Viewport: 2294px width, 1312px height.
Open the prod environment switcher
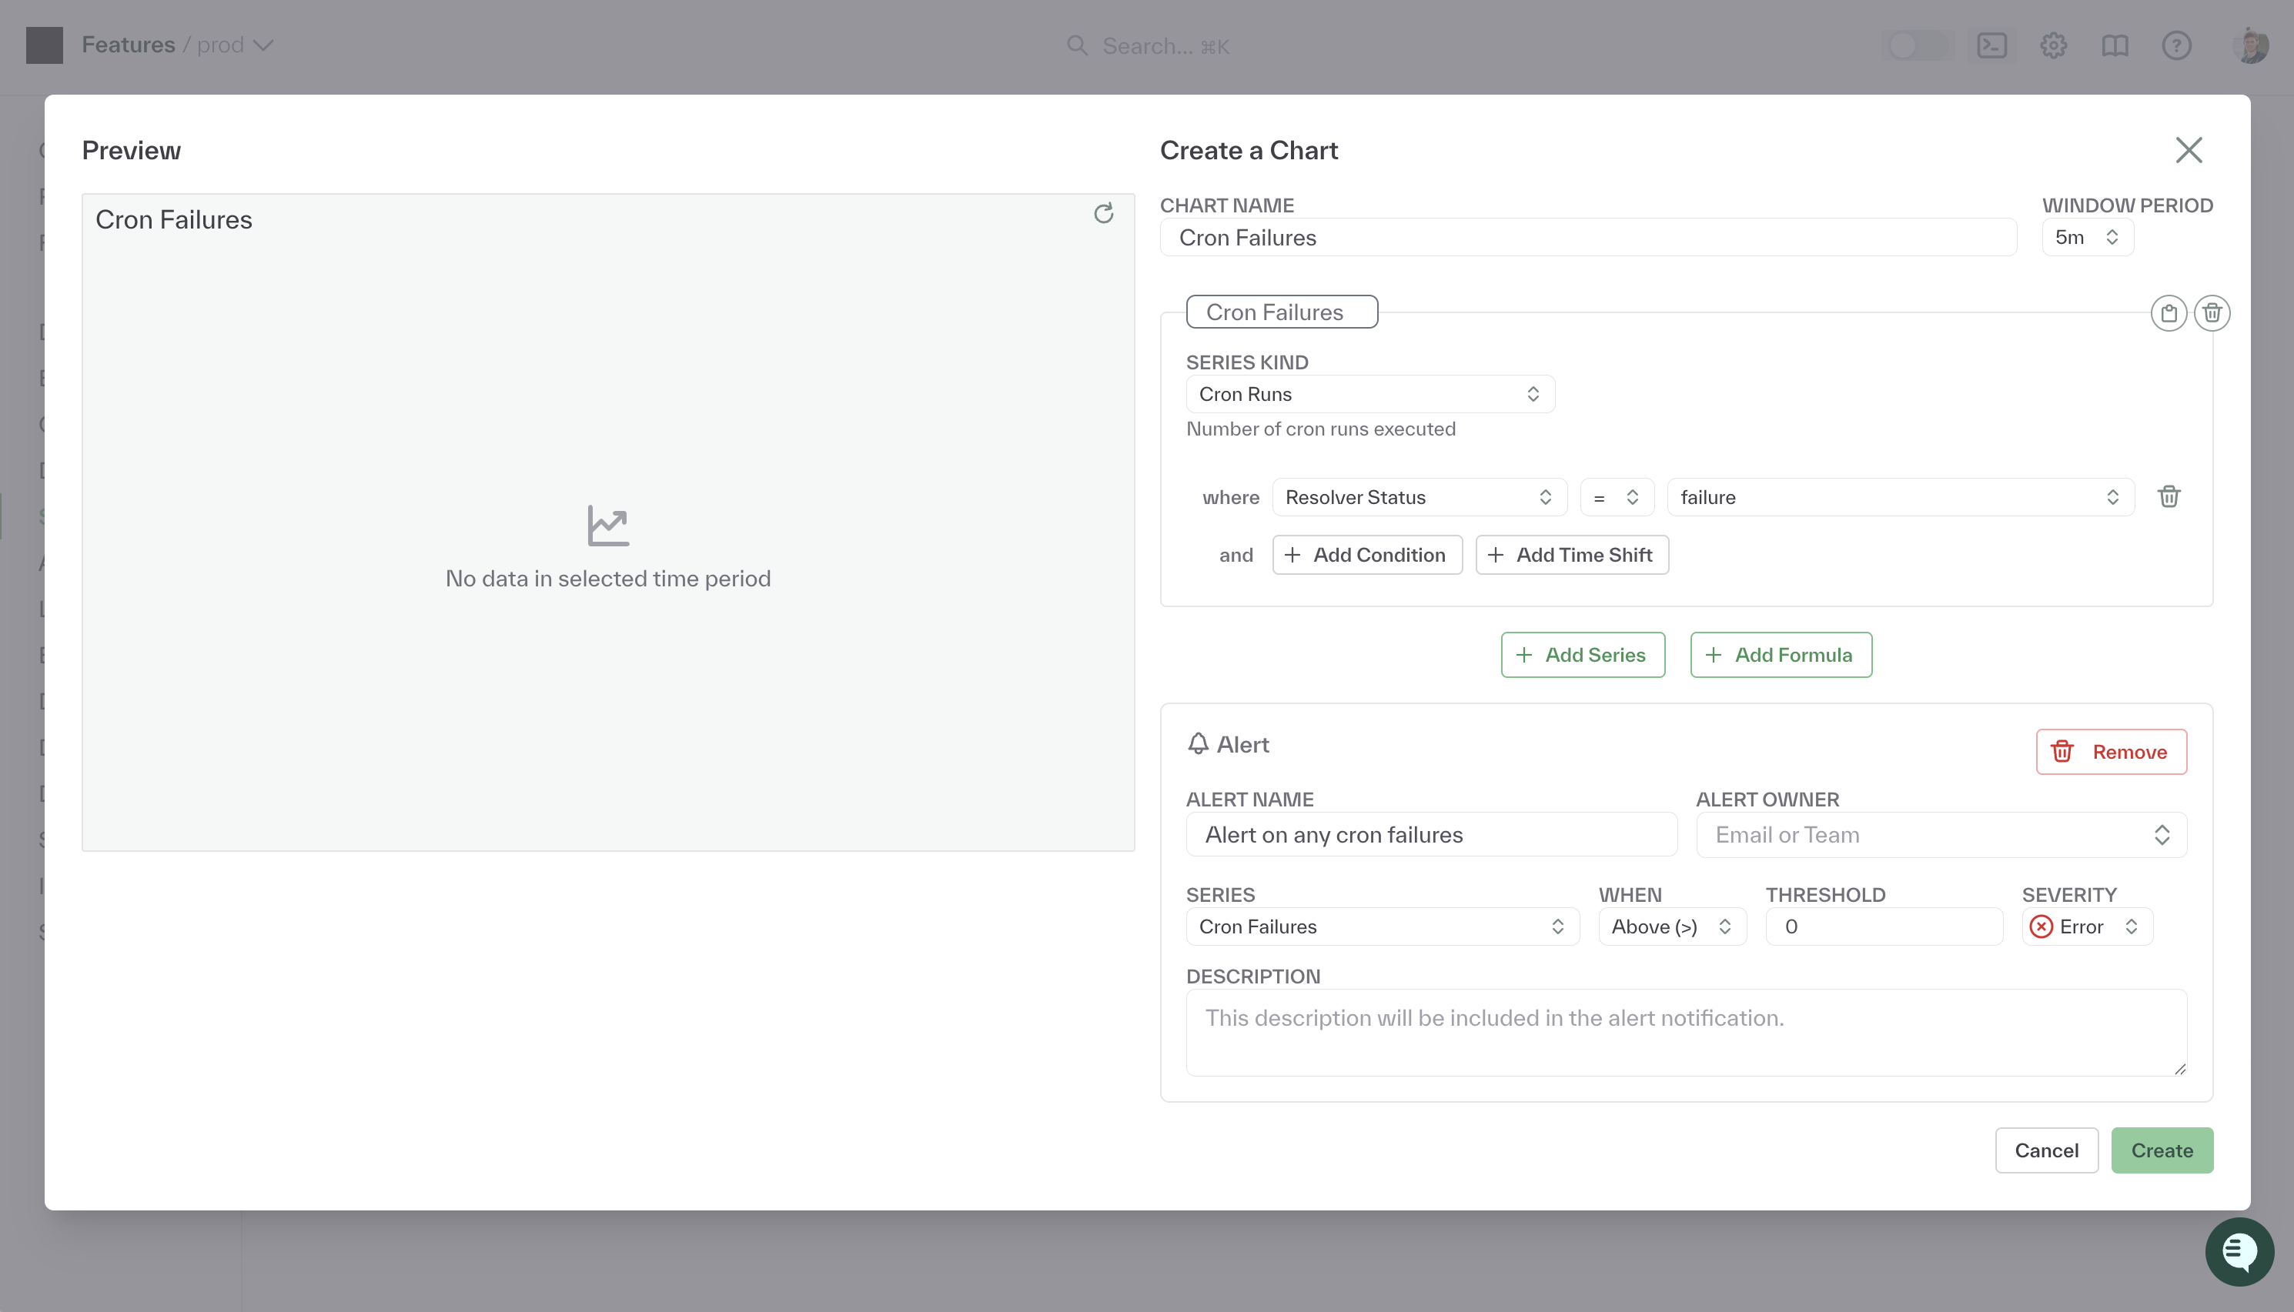pos(234,45)
